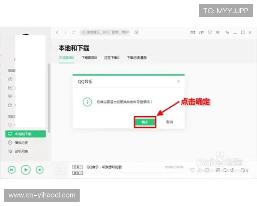Click the 本地和下载 page heading

[x=74, y=48]
